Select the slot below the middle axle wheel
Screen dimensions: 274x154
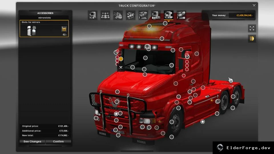tap(217, 114)
